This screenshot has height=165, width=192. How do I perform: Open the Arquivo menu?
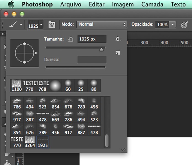pos(71,4)
